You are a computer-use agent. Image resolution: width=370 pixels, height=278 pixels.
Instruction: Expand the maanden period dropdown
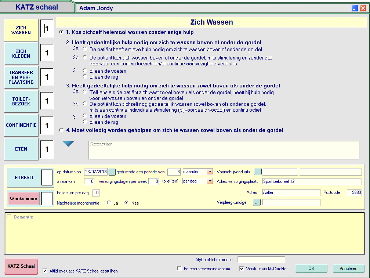[210, 172]
